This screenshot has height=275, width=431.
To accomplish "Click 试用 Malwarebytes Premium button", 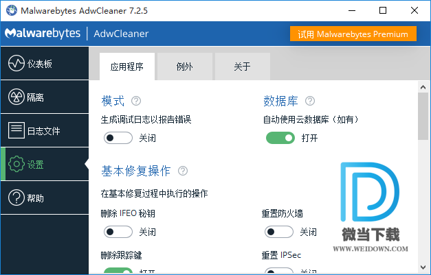I will click(x=353, y=34).
